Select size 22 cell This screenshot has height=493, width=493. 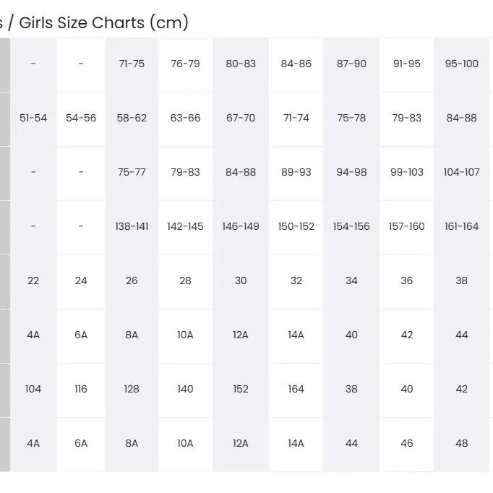(x=33, y=282)
